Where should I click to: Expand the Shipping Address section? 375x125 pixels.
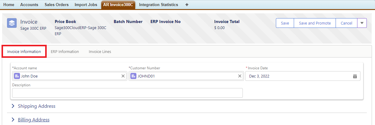click(x=13, y=106)
